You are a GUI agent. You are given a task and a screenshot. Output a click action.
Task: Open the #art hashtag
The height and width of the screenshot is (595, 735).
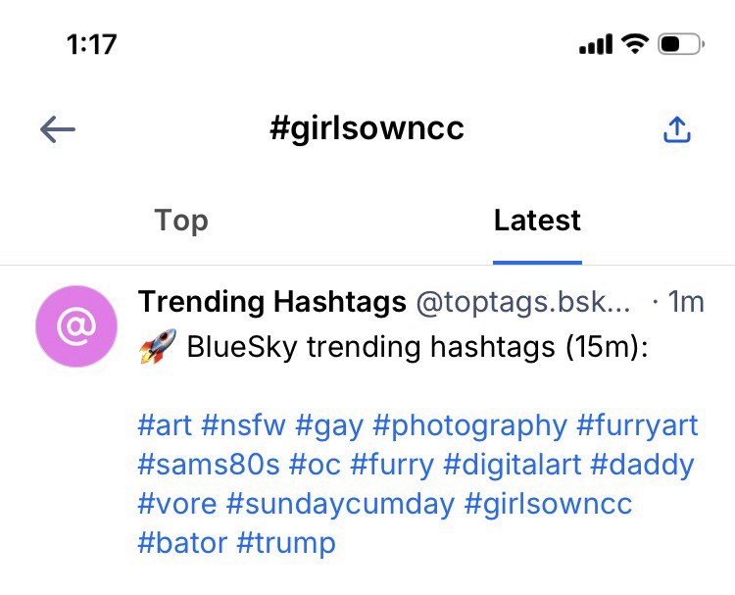click(165, 425)
